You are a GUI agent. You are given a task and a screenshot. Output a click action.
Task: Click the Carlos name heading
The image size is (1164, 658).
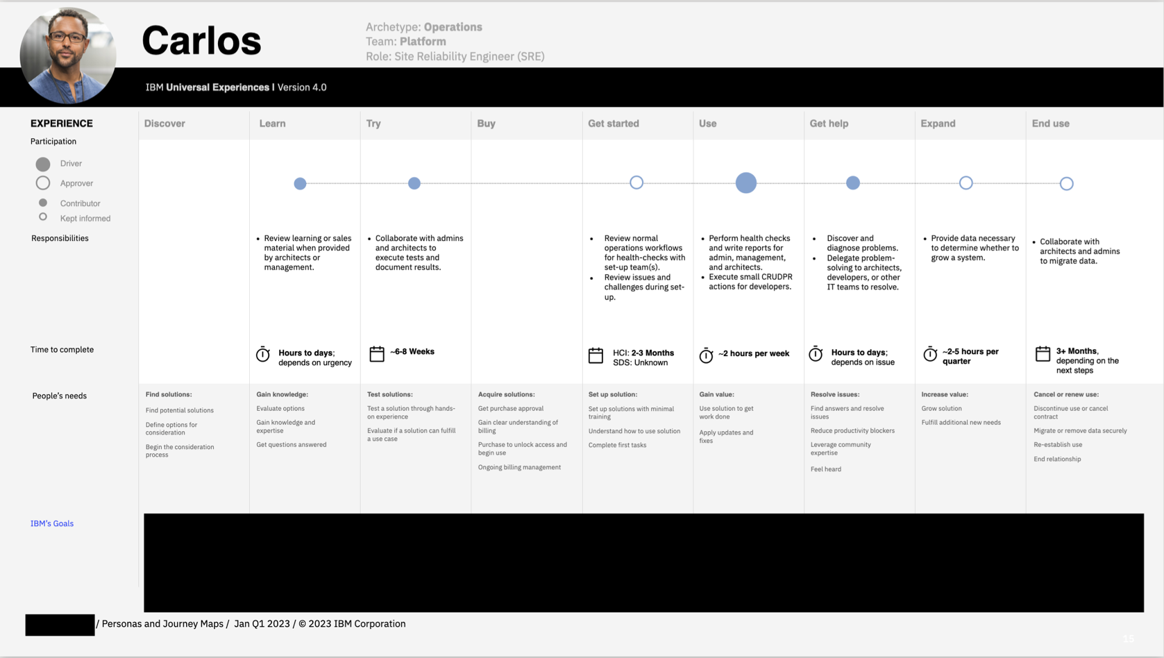click(x=201, y=40)
